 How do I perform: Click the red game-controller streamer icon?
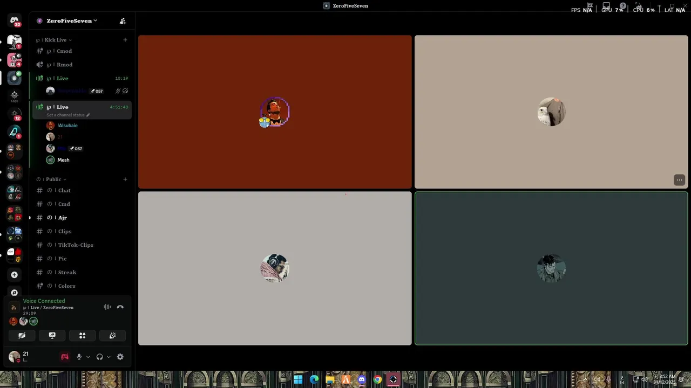click(x=65, y=357)
